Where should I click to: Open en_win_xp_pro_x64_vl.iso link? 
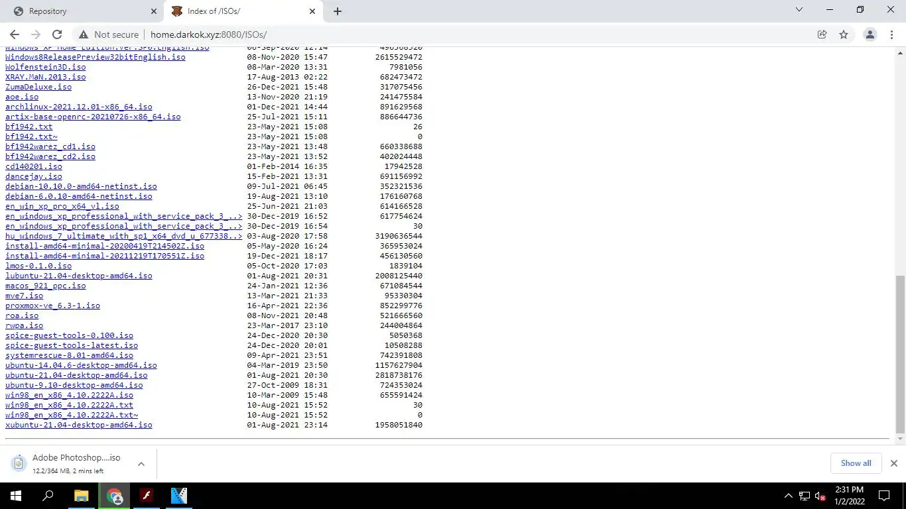(x=62, y=206)
